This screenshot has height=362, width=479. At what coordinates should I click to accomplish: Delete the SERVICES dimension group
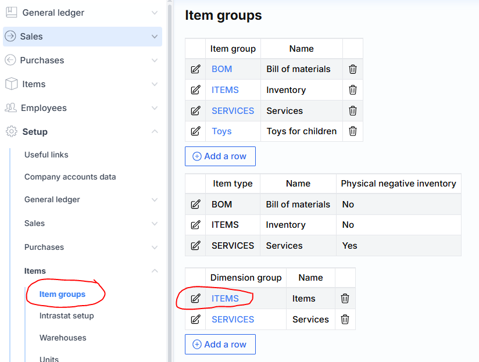pos(345,319)
